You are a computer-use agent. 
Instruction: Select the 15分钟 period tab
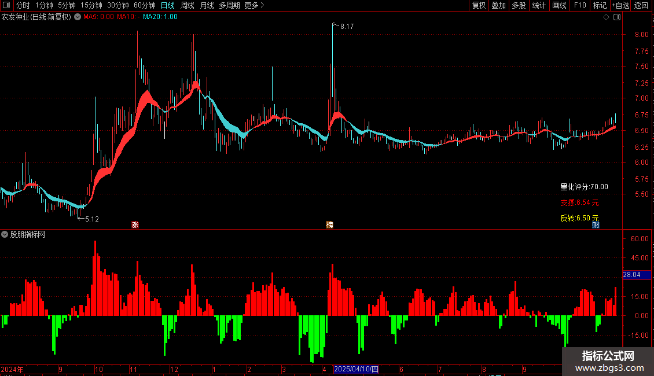coord(91,5)
